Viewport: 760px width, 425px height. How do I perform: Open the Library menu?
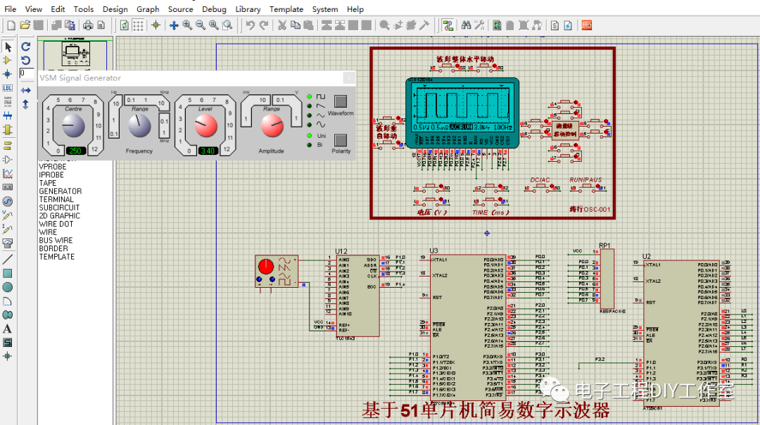click(x=248, y=9)
